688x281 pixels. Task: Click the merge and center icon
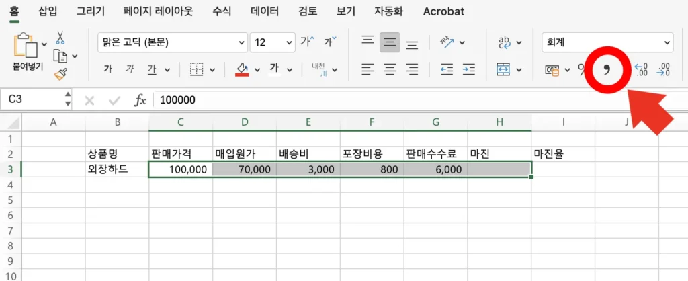(x=503, y=69)
